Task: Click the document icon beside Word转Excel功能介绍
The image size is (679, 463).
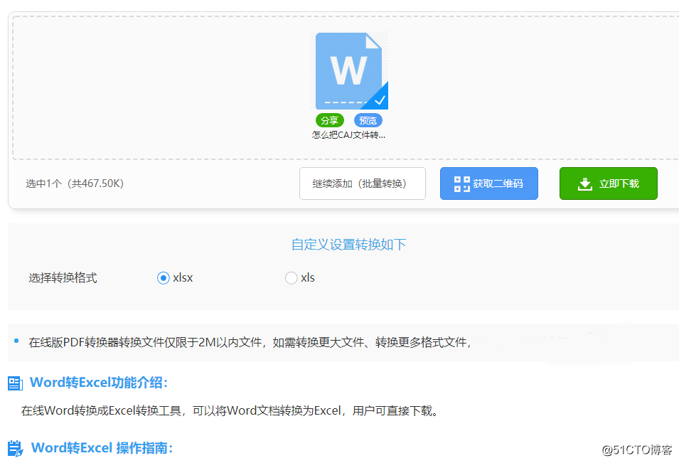Action: point(15,383)
